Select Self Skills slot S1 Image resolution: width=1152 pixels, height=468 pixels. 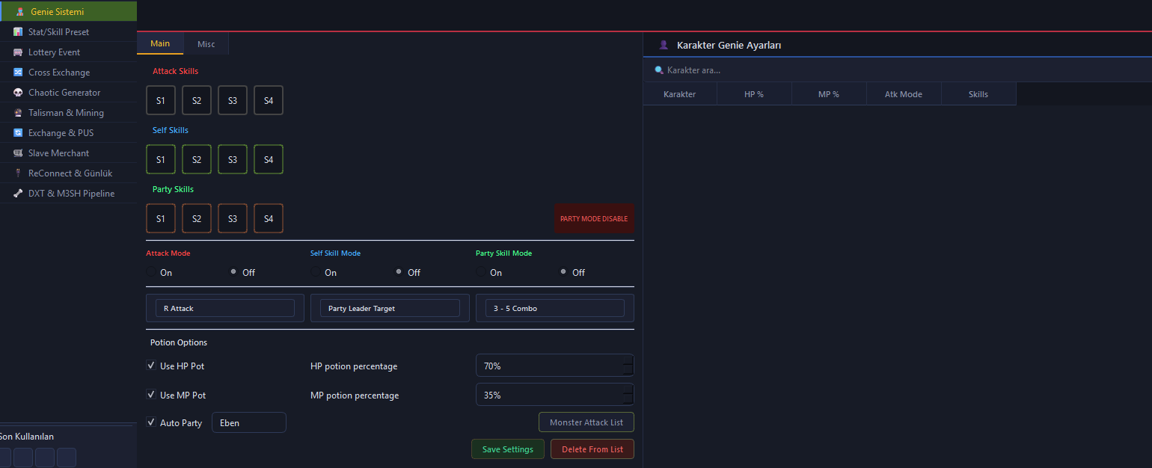tap(161, 159)
